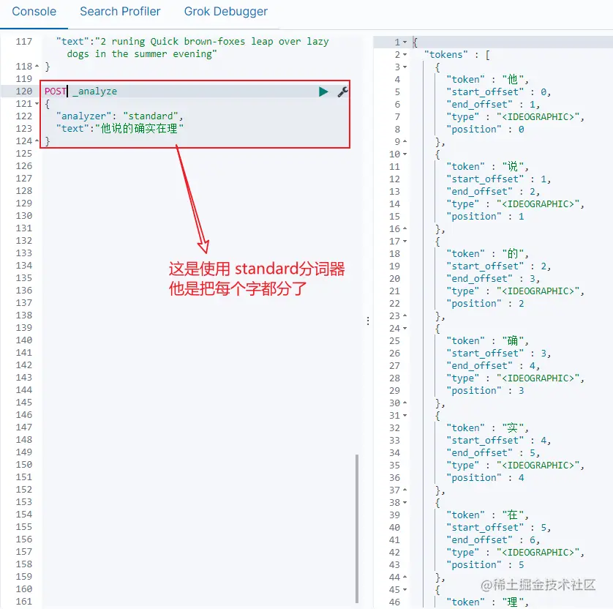This screenshot has height=609, width=613.
Task: Click the "token" : "理" output line
Action: 487,602
